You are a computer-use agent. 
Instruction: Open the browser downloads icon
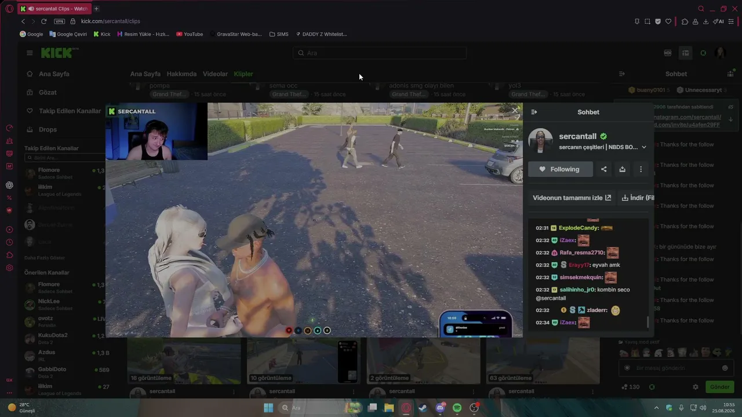705,21
